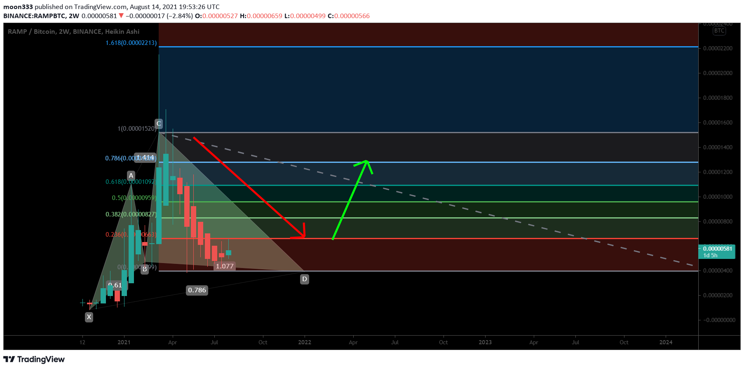Click the 0.786 ratio label below the pattern
Viewport: 744px width, 369px height.
coord(197,290)
